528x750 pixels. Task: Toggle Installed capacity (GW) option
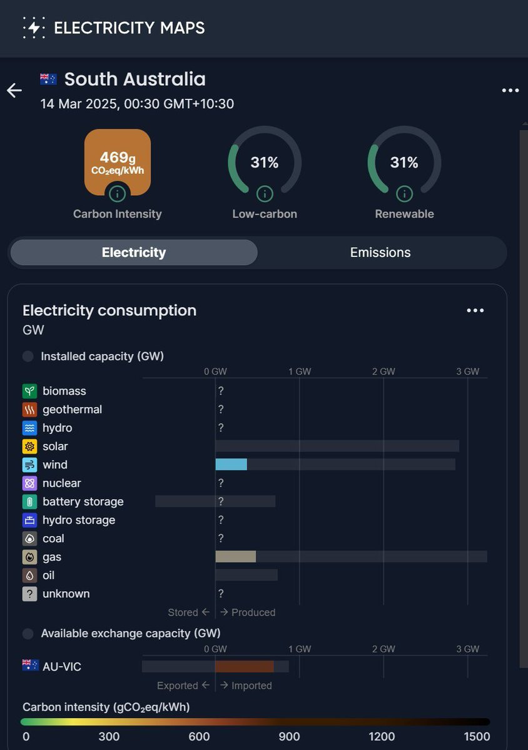coord(28,357)
